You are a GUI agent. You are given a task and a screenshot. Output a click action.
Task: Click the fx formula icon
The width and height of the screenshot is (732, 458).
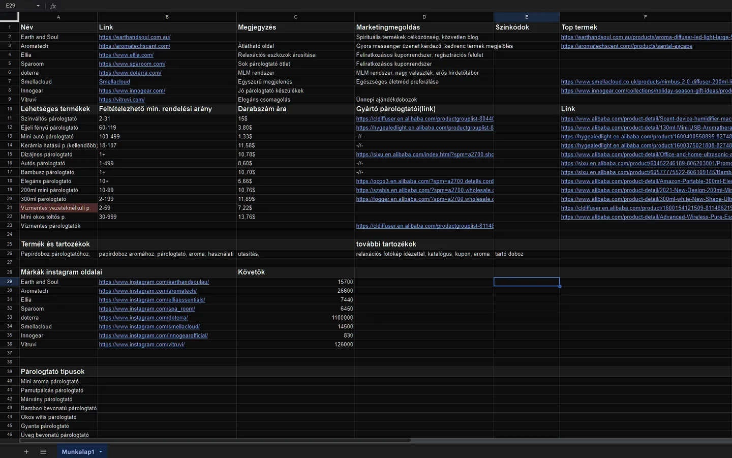(53, 6)
